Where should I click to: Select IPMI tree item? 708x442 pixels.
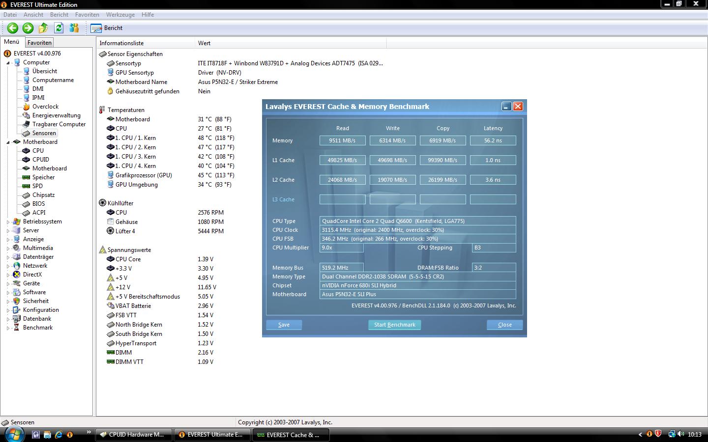point(38,98)
